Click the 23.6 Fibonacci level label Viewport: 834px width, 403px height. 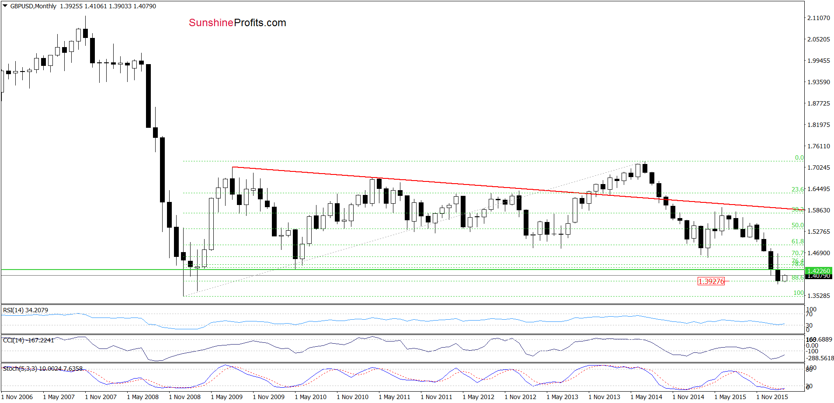pyautogui.click(x=798, y=189)
